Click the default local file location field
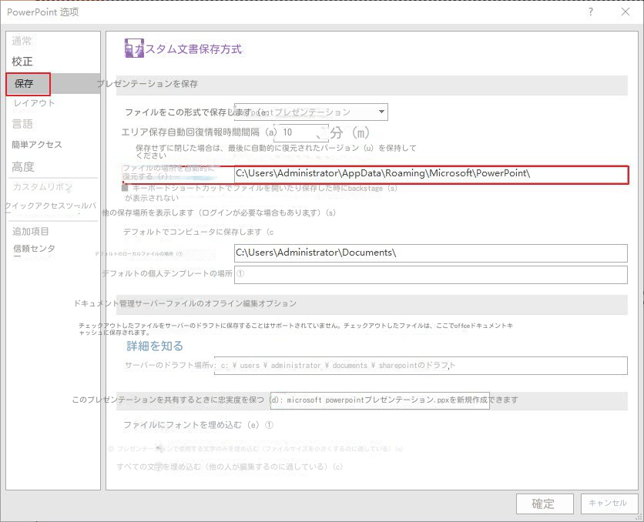Viewport: 644px width, 522px height. point(431,253)
